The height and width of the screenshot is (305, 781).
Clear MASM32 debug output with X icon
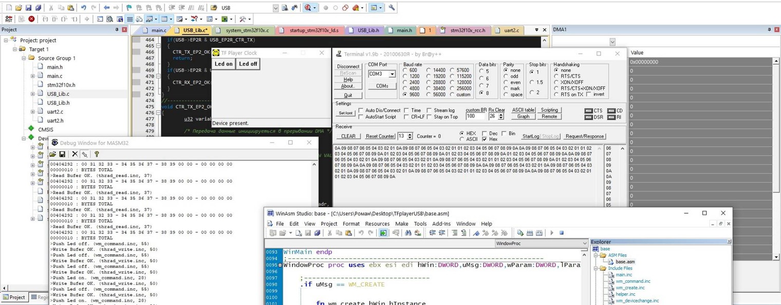click(75, 154)
